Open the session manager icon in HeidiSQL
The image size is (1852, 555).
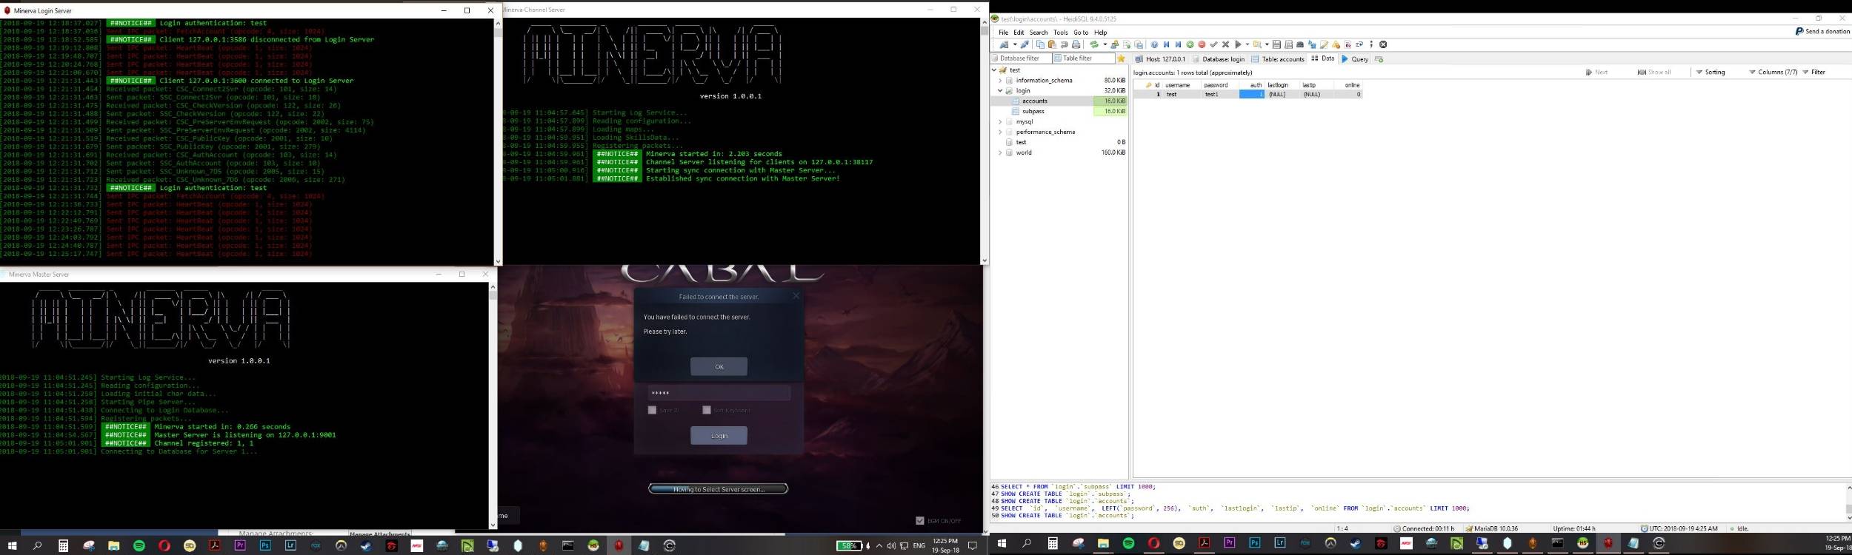pos(1004,44)
